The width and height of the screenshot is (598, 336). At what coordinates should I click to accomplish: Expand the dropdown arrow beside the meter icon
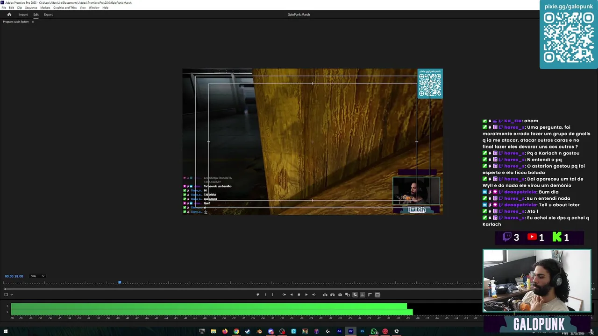(11, 294)
